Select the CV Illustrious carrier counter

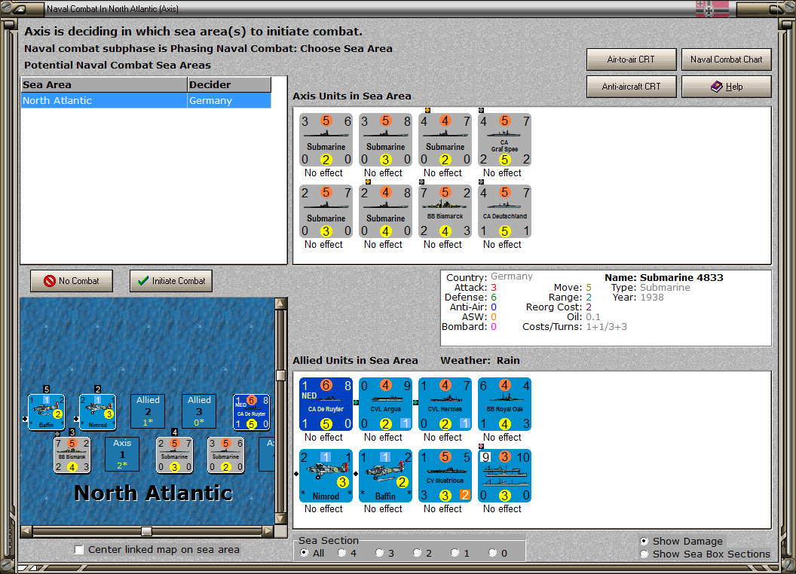click(x=445, y=476)
